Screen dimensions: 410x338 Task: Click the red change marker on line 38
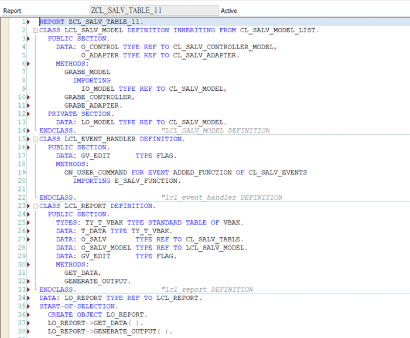tap(29, 332)
